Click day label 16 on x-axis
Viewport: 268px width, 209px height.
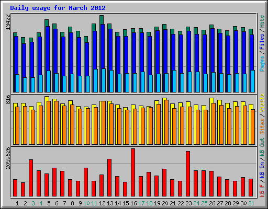coord(133,203)
